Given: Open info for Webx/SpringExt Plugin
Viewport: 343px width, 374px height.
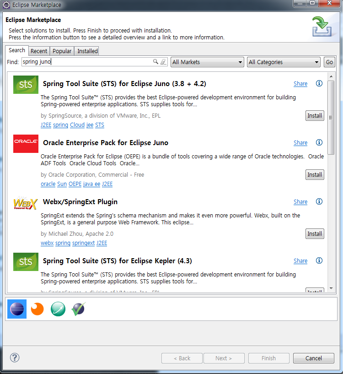Looking at the screenshot, I should pyautogui.click(x=319, y=201).
